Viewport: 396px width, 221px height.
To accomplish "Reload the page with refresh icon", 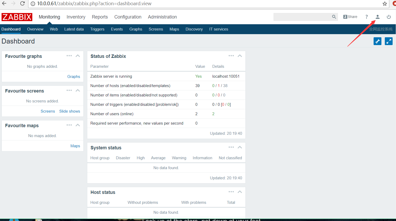I will [x=22, y=3].
